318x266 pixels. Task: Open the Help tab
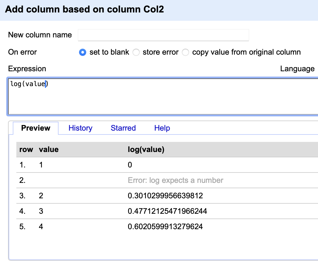[x=162, y=128]
